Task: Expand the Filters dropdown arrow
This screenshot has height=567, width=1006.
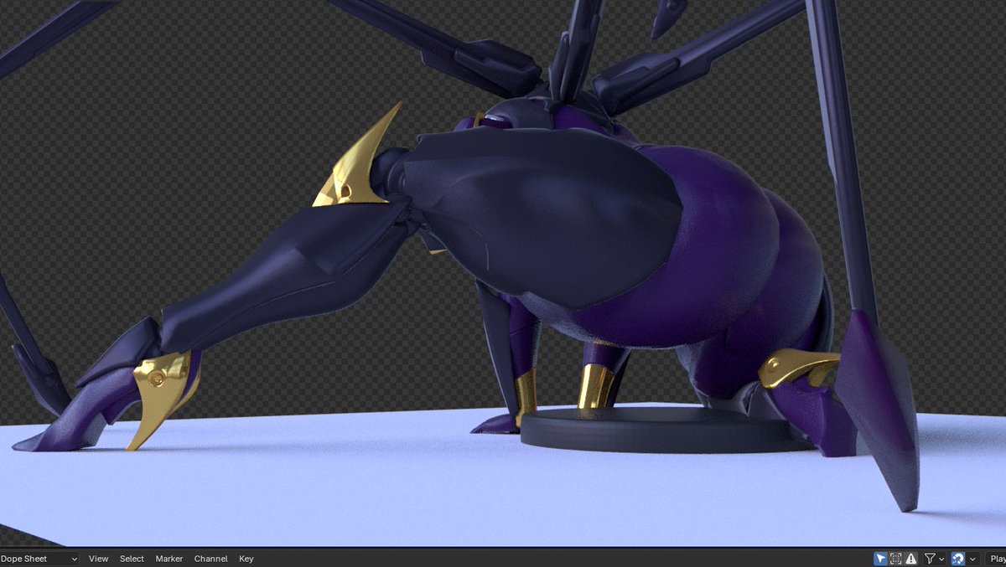Action: coord(941,559)
